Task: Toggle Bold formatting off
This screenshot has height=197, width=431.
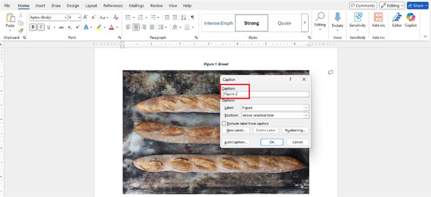Action: pos(33,27)
